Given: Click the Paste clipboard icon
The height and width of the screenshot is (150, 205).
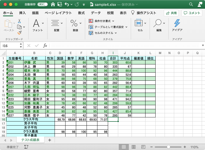Looking at the screenshot, I should coord(8,23).
